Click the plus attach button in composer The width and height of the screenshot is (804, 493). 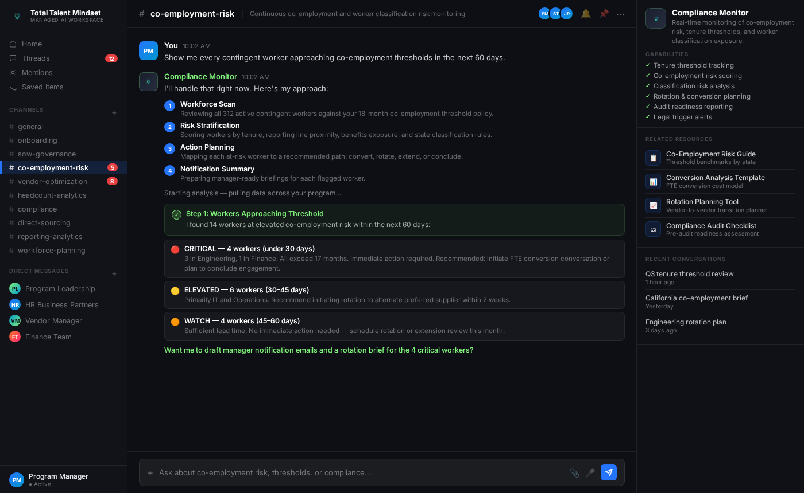pos(150,473)
